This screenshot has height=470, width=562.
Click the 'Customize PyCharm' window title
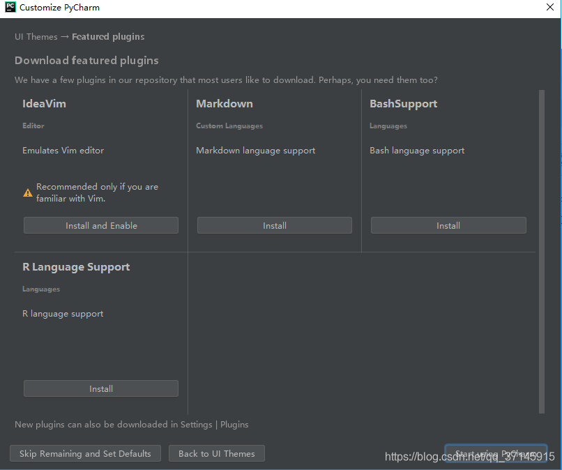[59, 8]
